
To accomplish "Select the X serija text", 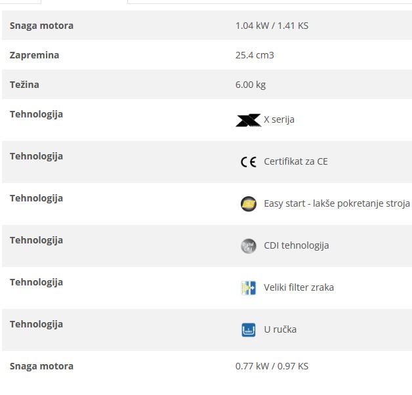I will click(x=279, y=119).
